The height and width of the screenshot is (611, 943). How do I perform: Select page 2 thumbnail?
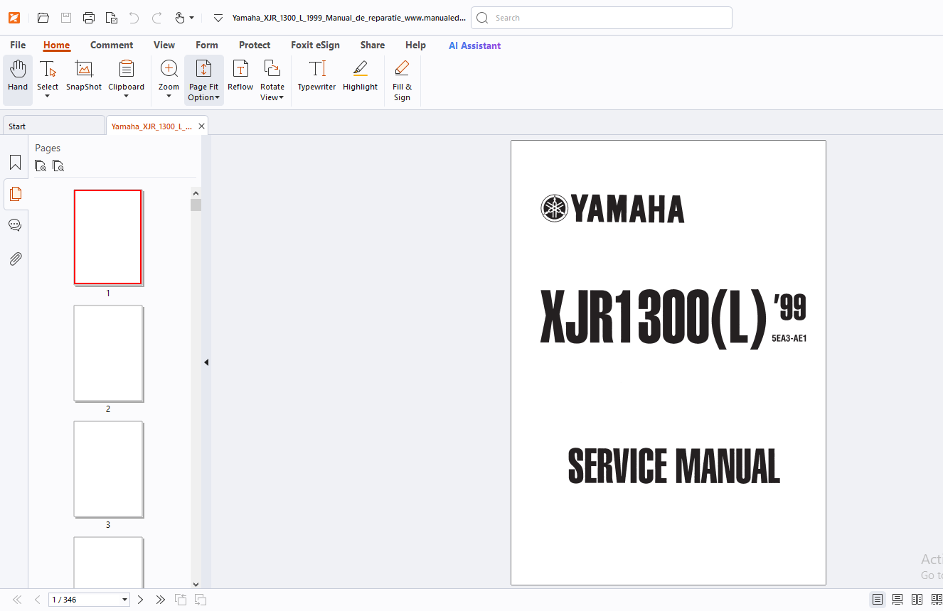pyautogui.click(x=108, y=353)
